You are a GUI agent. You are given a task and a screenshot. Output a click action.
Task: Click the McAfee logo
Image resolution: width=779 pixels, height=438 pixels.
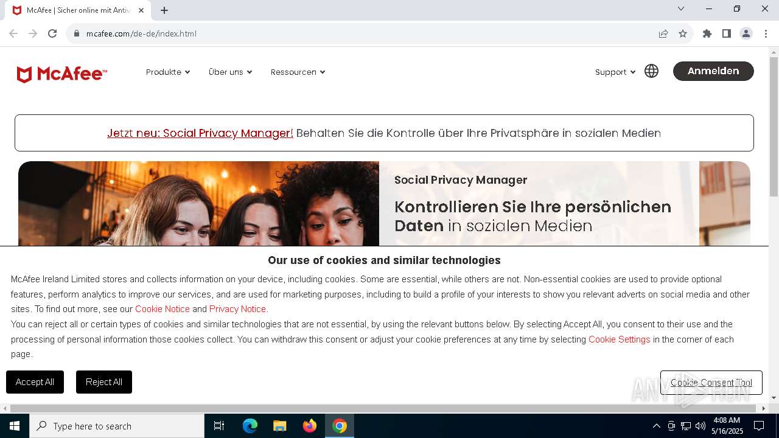61,74
